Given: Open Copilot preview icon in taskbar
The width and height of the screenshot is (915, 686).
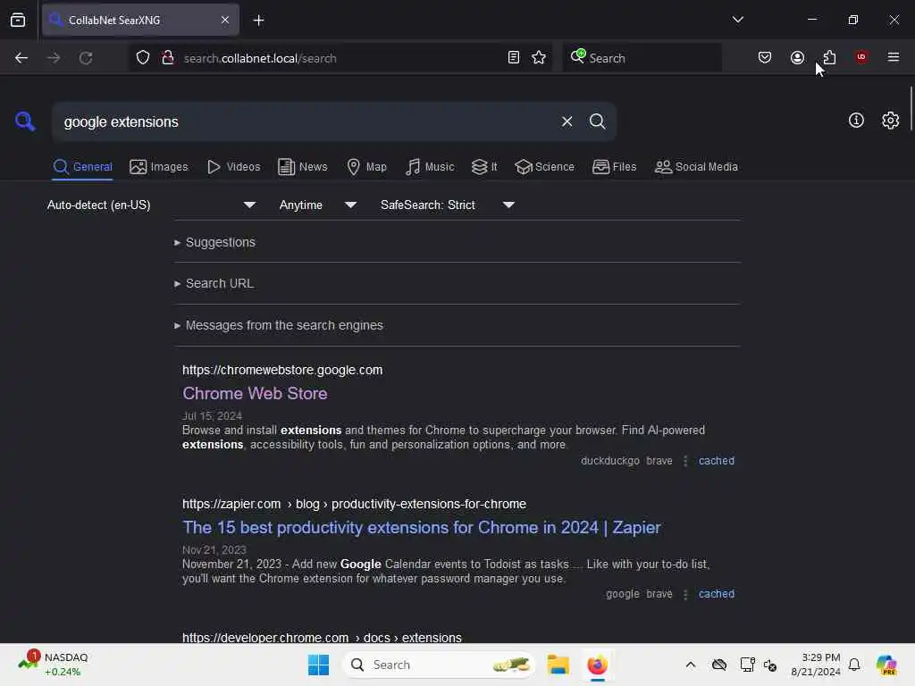Looking at the screenshot, I should click(x=886, y=665).
